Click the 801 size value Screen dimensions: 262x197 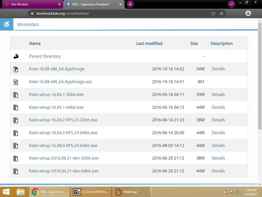click(x=201, y=82)
